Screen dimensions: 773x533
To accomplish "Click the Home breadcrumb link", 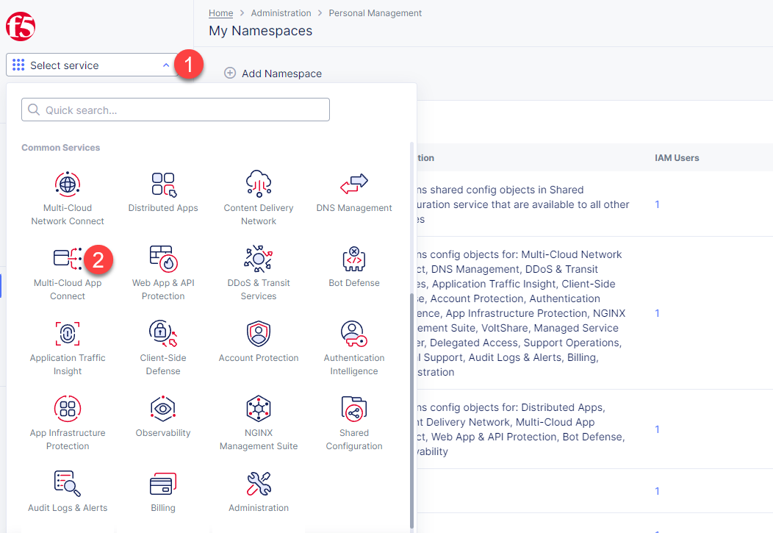I will click(x=221, y=12).
